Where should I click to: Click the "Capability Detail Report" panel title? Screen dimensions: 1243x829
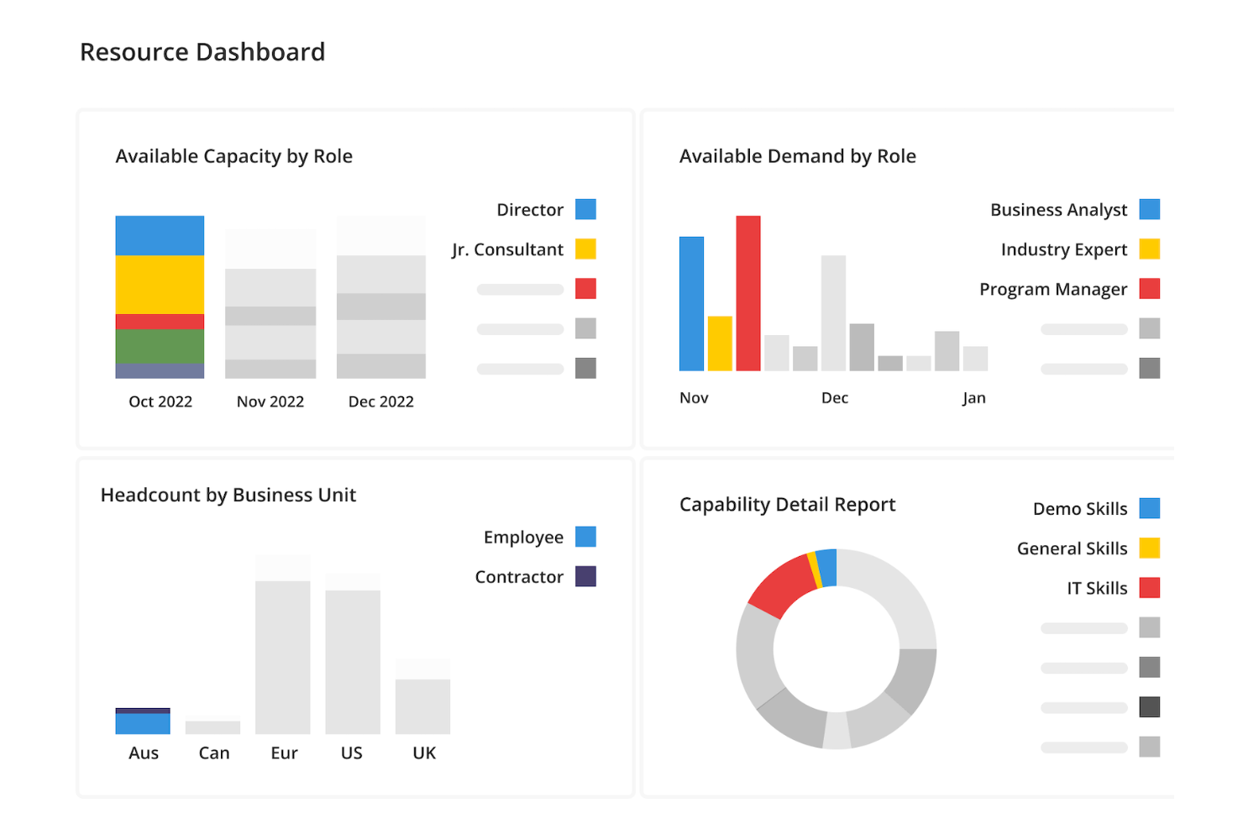point(788,505)
